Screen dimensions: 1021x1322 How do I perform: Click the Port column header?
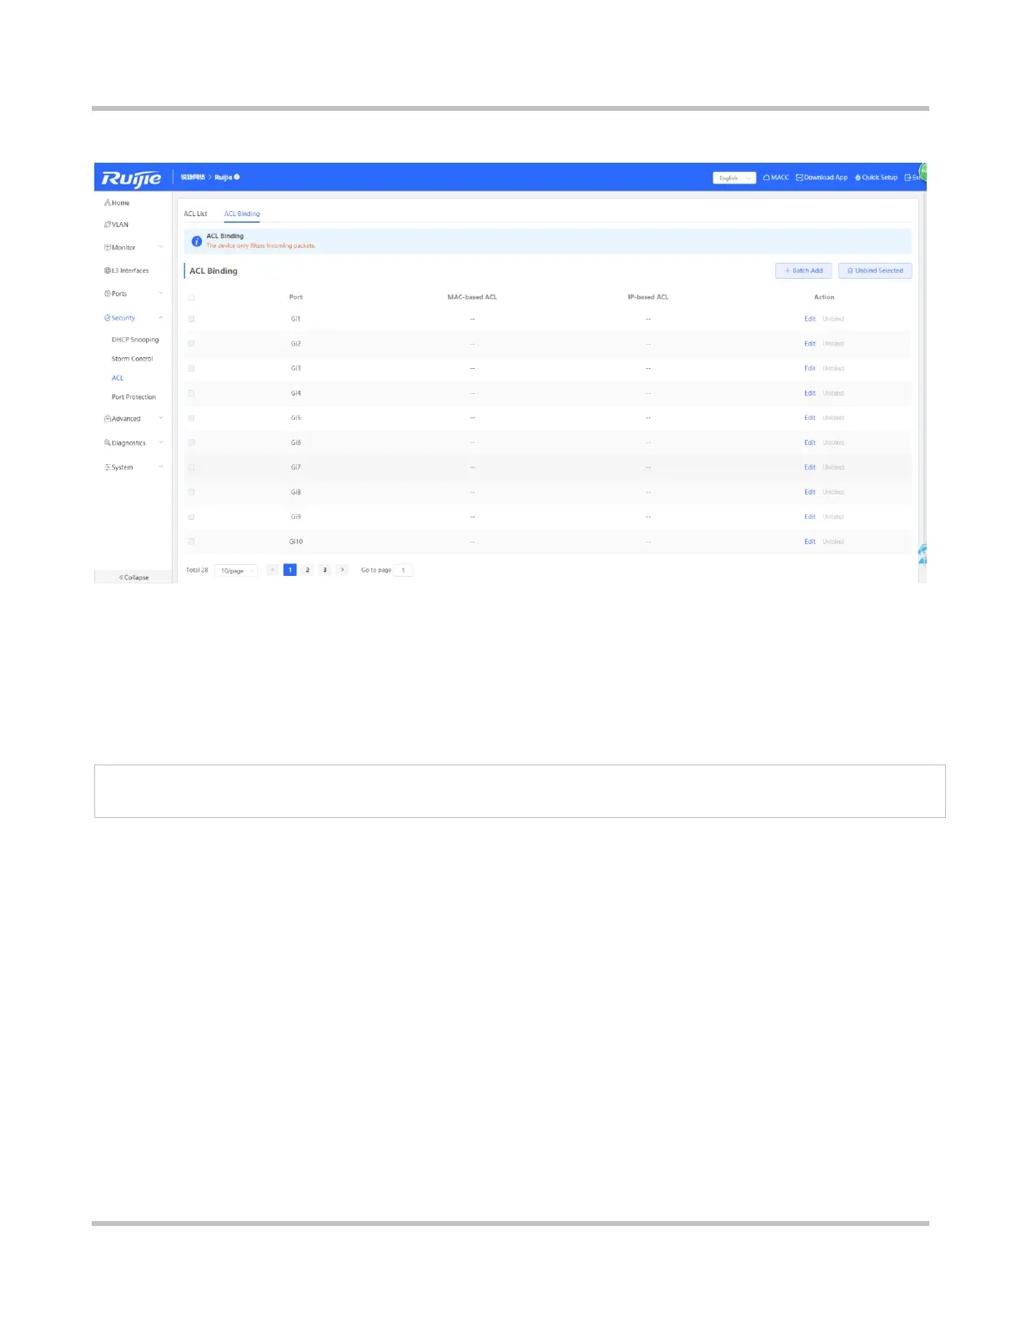[x=296, y=297]
